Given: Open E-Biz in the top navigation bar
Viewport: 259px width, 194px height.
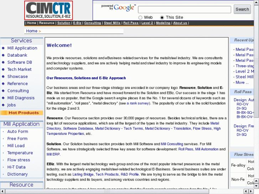Looking at the screenshot, I should [x=77, y=23].
